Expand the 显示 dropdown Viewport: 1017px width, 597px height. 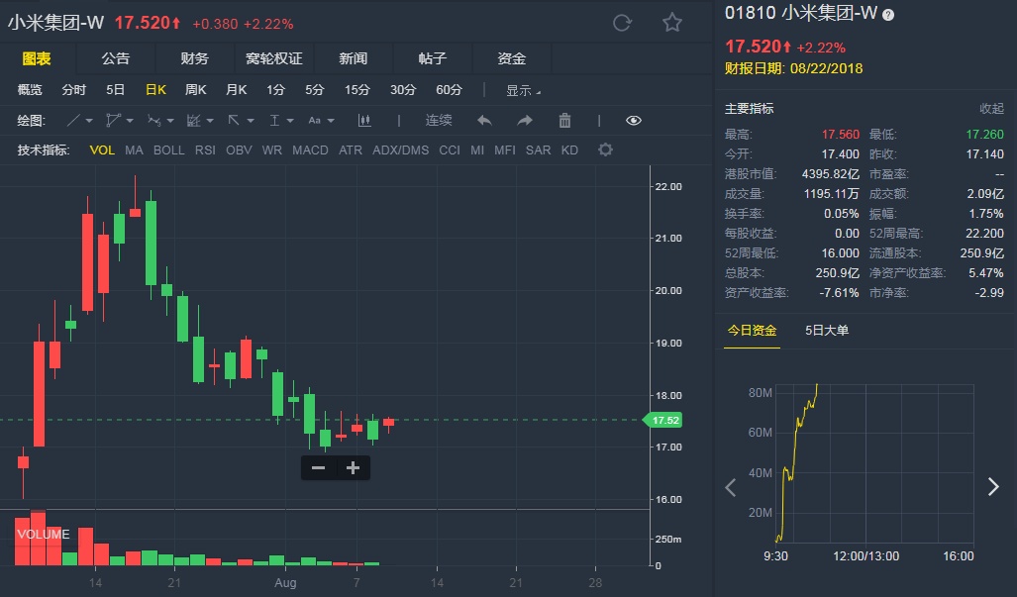pos(524,90)
